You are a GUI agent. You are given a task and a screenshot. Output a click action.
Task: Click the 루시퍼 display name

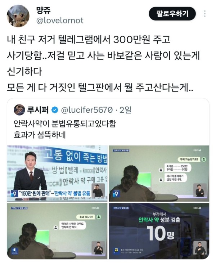38,110
